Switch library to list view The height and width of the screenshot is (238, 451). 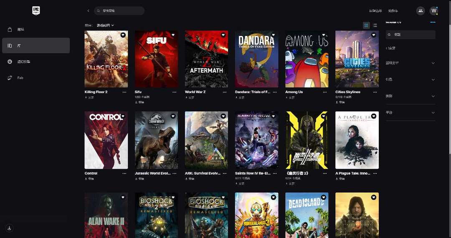click(x=375, y=25)
